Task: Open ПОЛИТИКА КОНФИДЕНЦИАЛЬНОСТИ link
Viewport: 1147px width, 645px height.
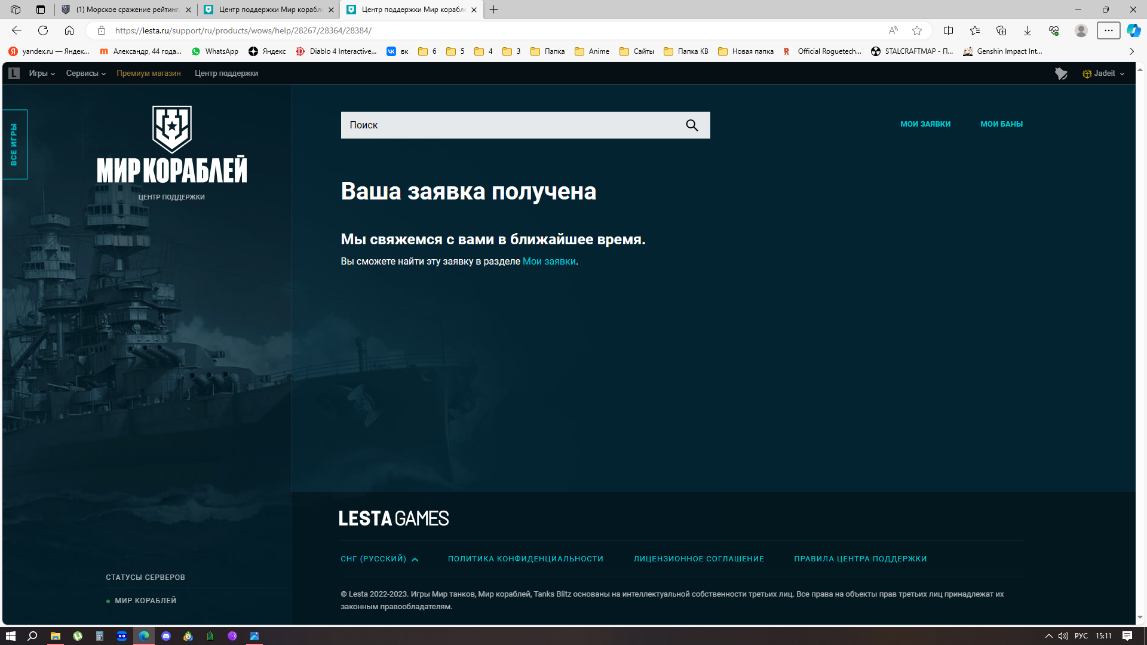Action: click(526, 559)
